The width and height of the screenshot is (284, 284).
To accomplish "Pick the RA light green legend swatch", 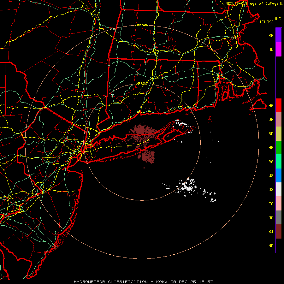I will [279, 161].
